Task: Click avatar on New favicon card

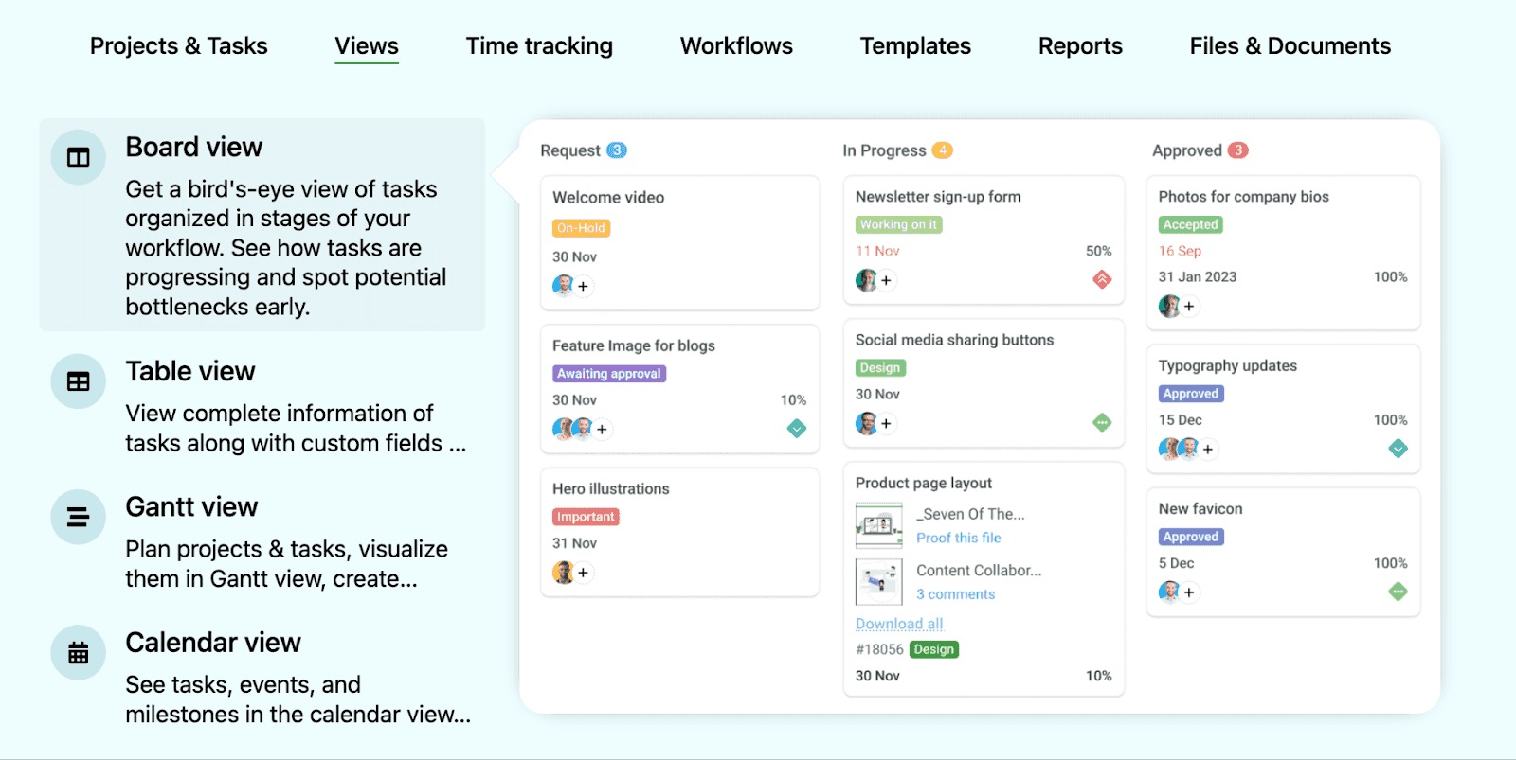Action: point(1169,592)
